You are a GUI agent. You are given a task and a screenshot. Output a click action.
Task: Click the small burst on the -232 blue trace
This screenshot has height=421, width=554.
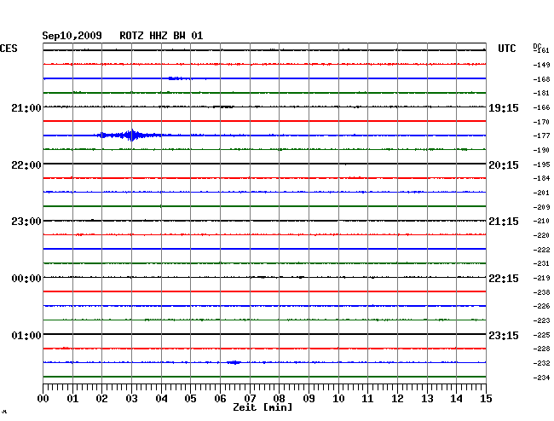pos(234,362)
